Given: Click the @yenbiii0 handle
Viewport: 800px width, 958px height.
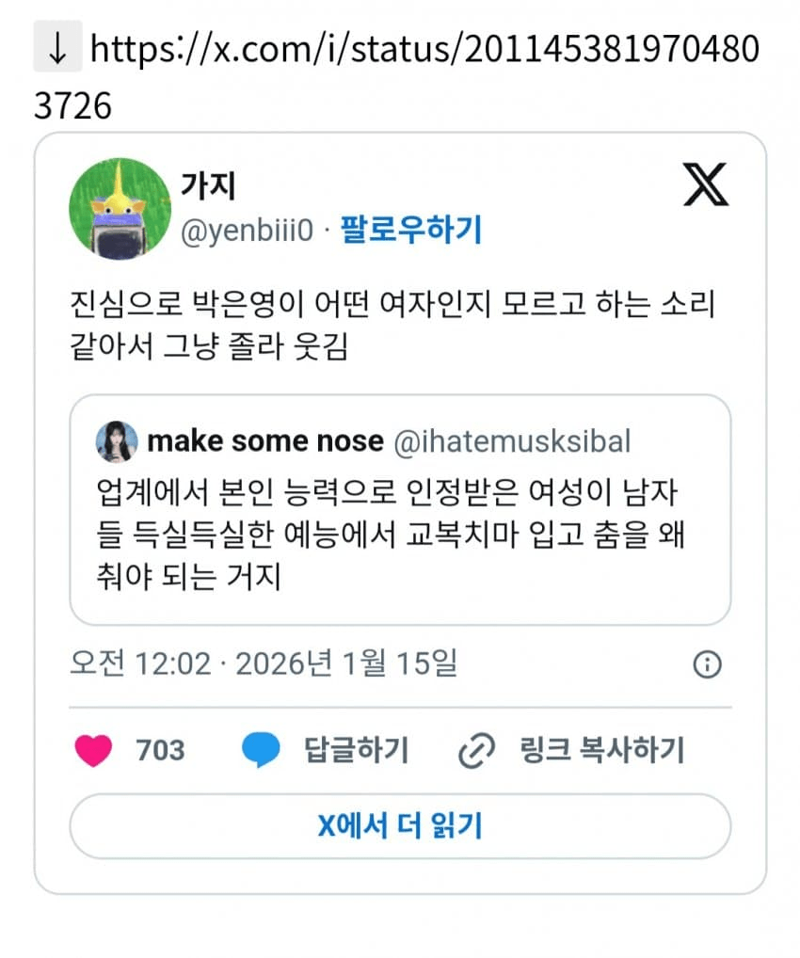Looking at the screenshot, I should point(246,230).
